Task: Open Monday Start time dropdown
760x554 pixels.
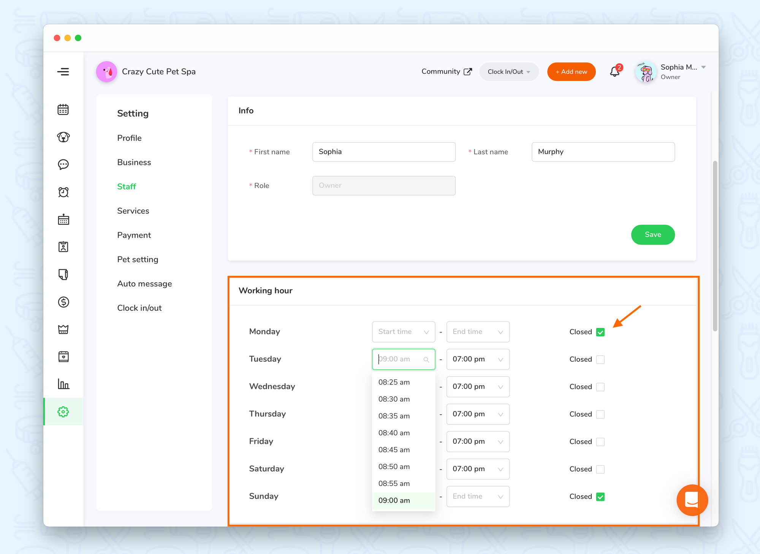Action: click(404, 332)
